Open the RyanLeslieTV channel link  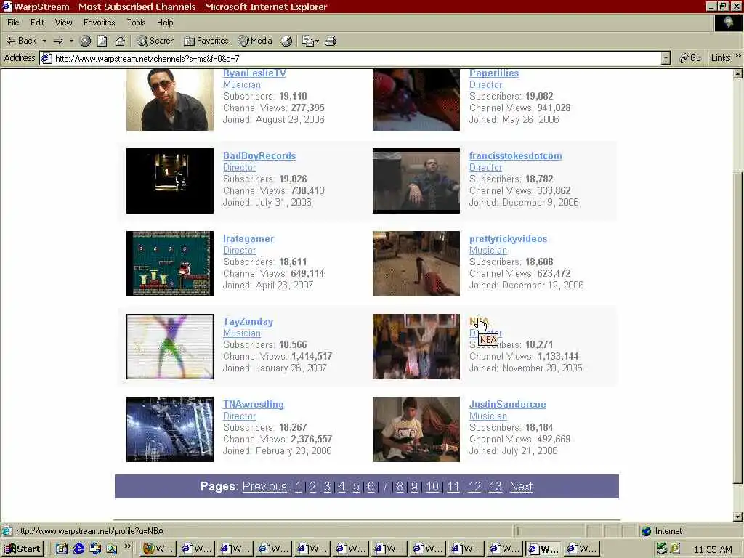tap(254, 73)
